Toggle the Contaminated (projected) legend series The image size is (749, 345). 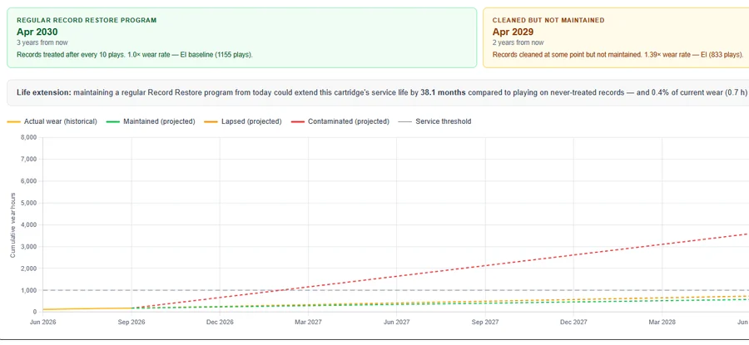340,121
